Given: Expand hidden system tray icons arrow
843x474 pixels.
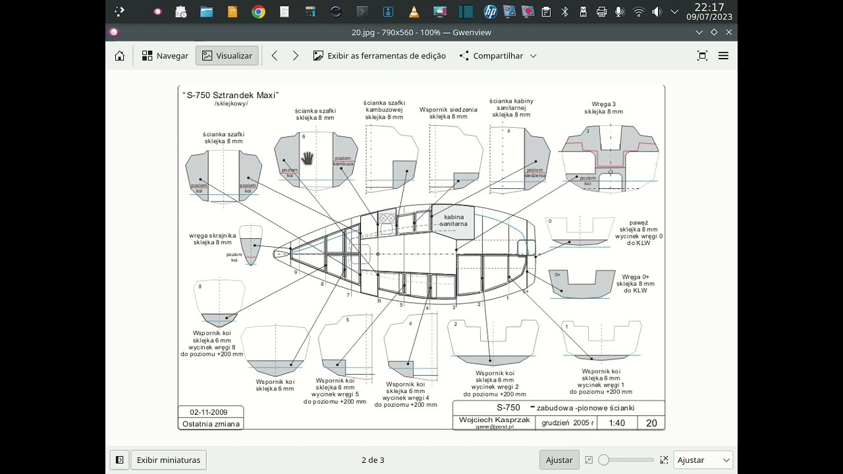Looking at the screenshot, I should [x=674, y=12].
